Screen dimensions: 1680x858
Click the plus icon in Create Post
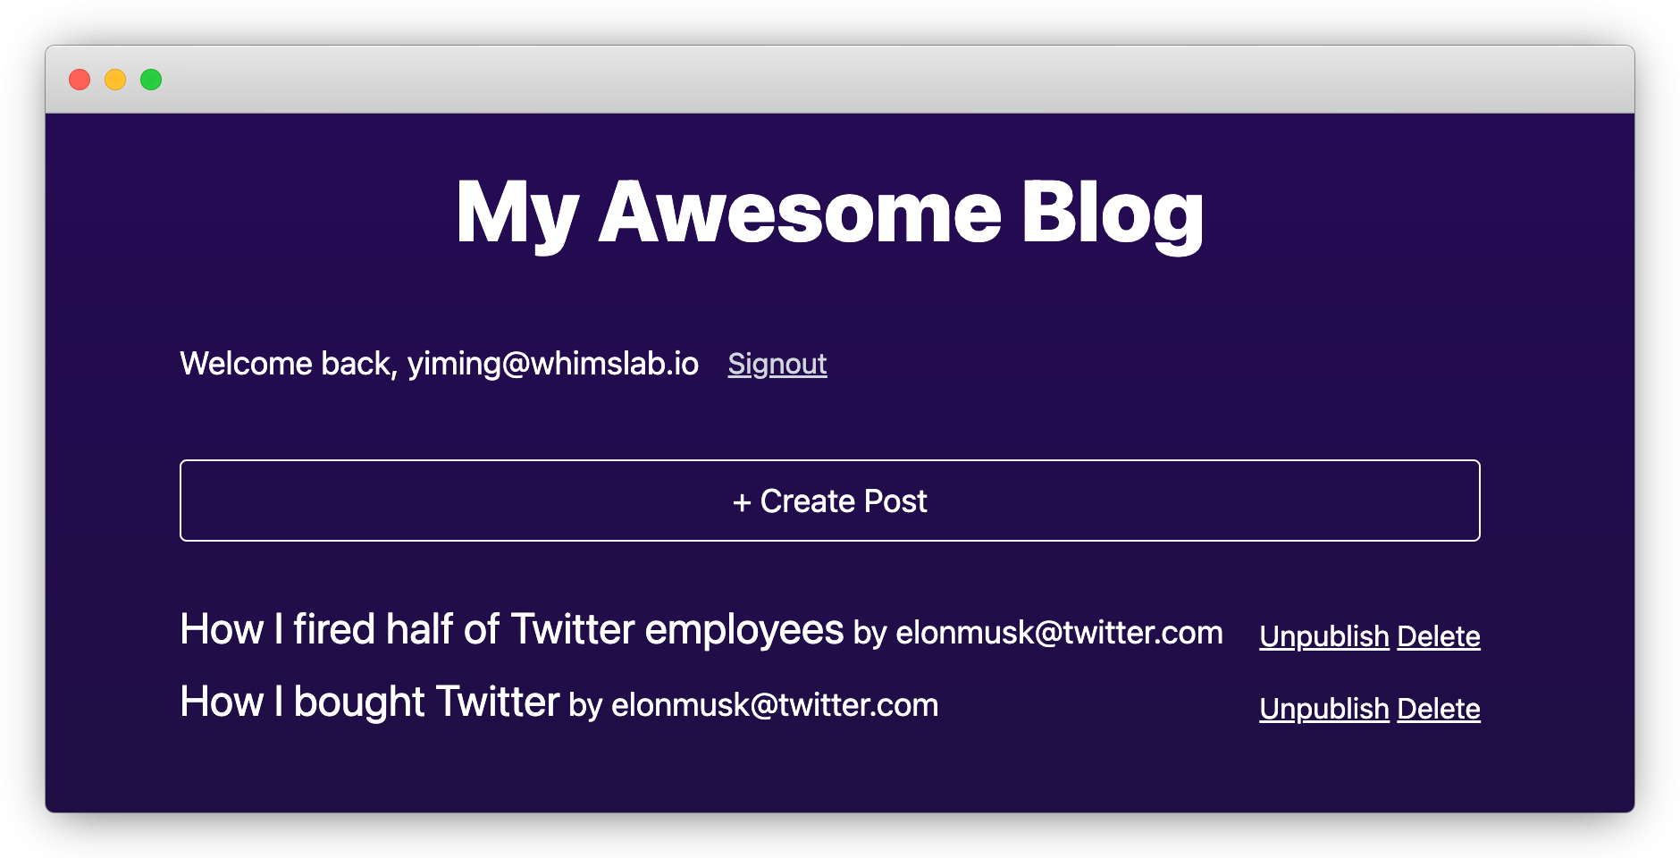[742, 502]
